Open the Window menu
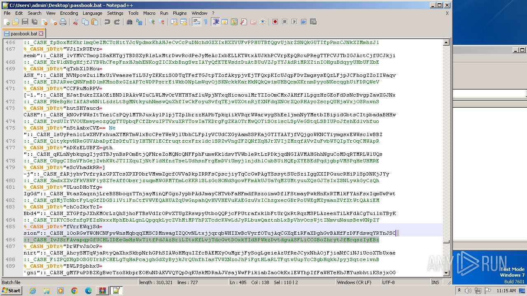The height and width of the screenshot is (296, 527). pos(199,13)
